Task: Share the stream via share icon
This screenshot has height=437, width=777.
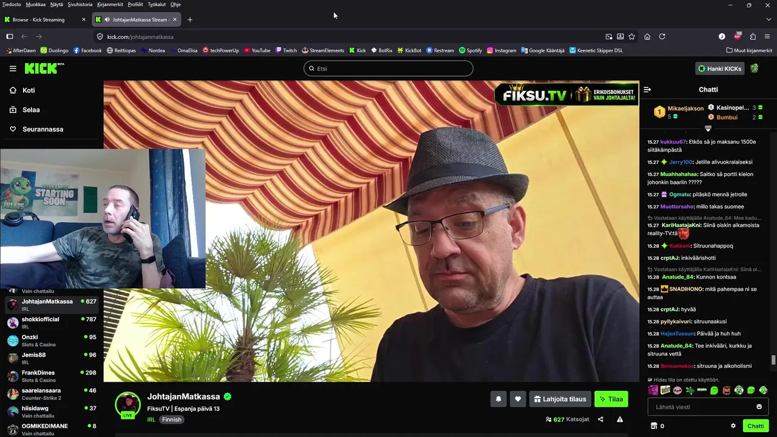Action: pyautogui.click(x=600, y=419)
